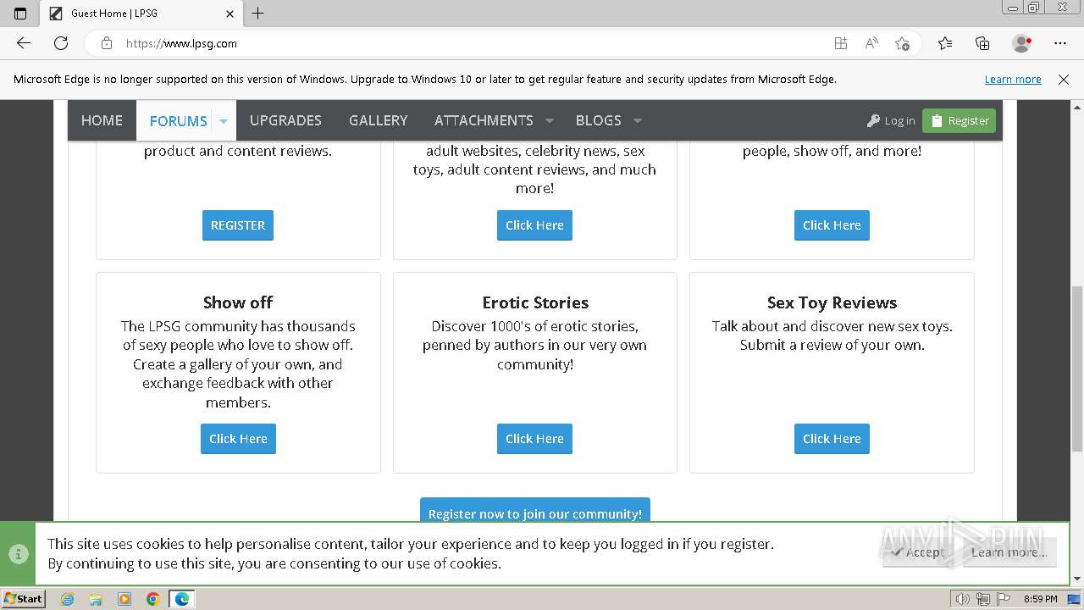Open the ATTACHMENTS nav item
This screenshot has width=1084, height=610.
(x=484, y=120)
